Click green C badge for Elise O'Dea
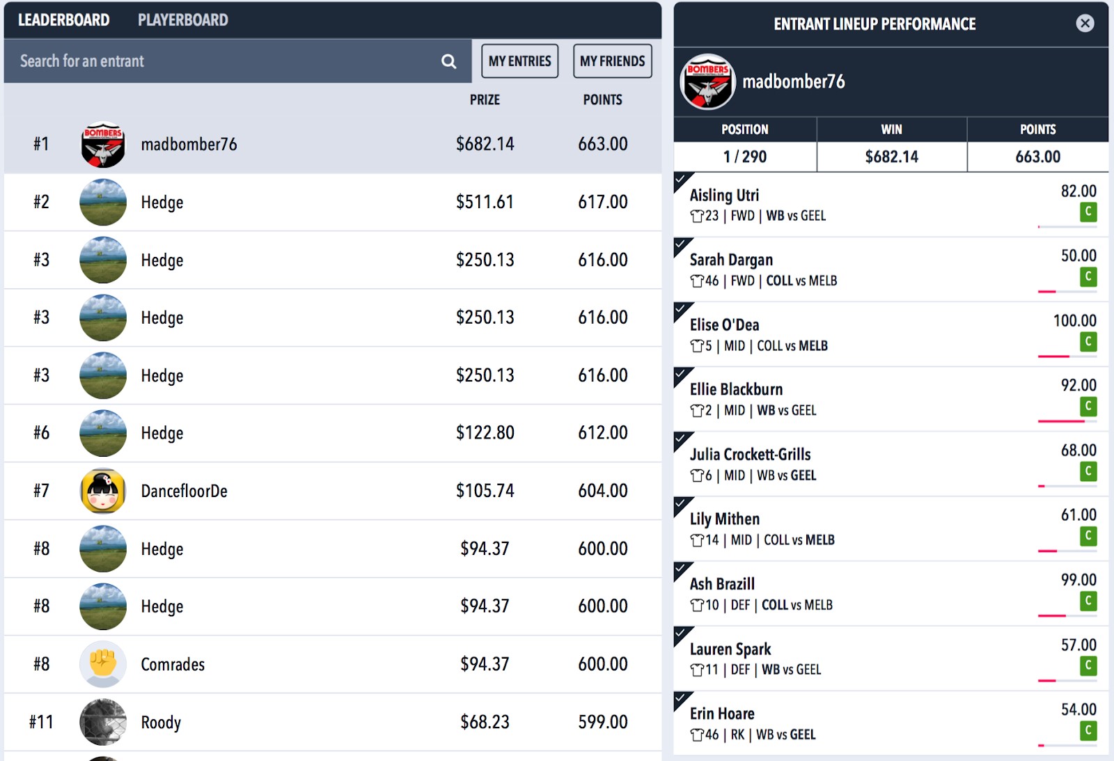The width and height of the screenshot is (1114, 761). [x=1088, y=342]
